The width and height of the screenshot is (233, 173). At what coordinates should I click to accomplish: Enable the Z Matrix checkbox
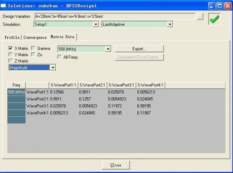tap(10, 61)
